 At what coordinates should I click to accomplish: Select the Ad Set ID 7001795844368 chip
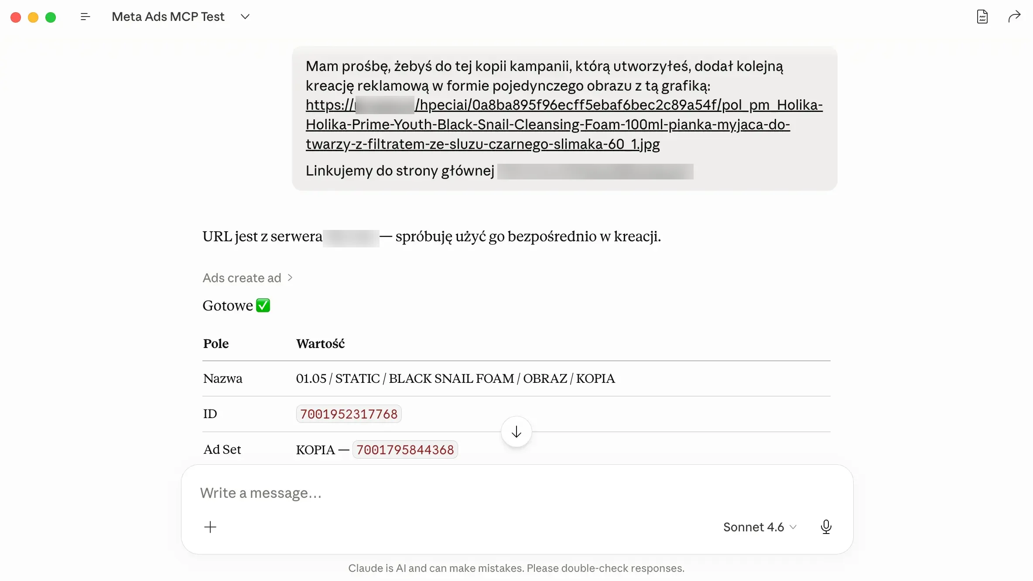405,449
